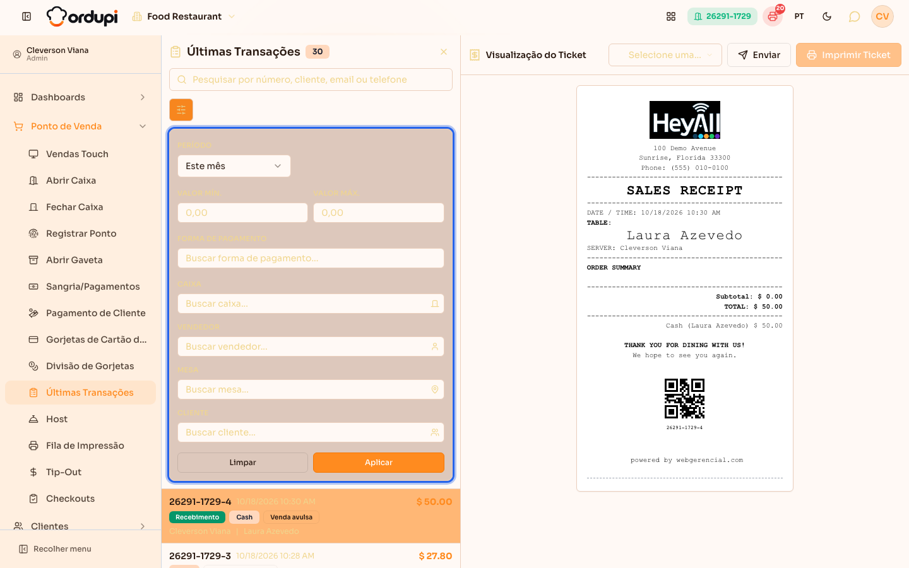Click the Valor Máx input field
Image resolution: width=909 pixels, height=568 pixels.
[x=379, y=213]
